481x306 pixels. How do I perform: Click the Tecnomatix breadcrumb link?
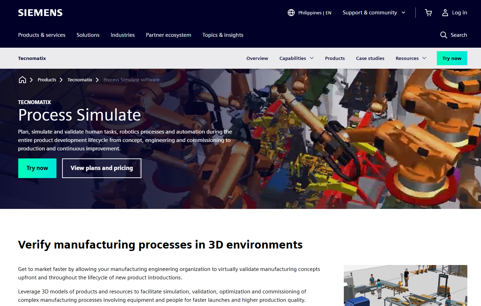pyautogui.click(x=80, y=80)
